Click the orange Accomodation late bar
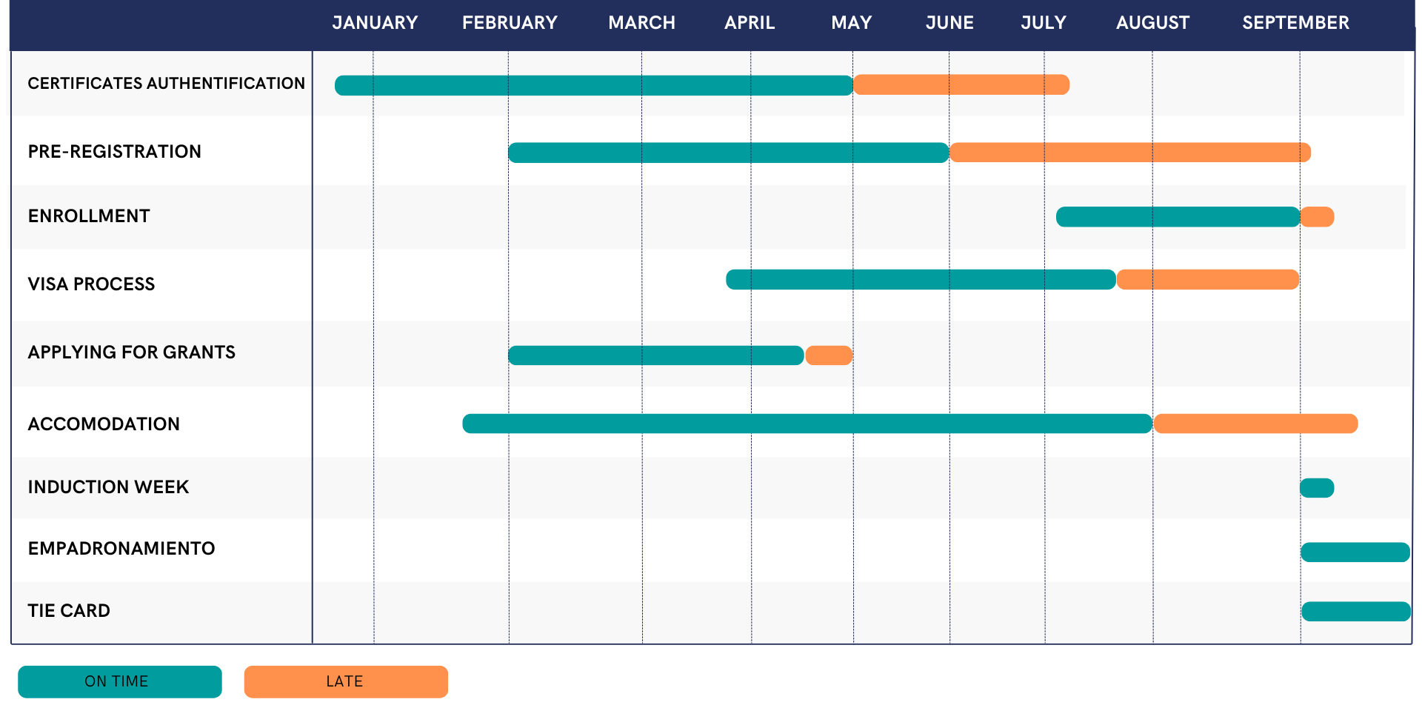The image size is (1422, 705). click(1255, 424)
